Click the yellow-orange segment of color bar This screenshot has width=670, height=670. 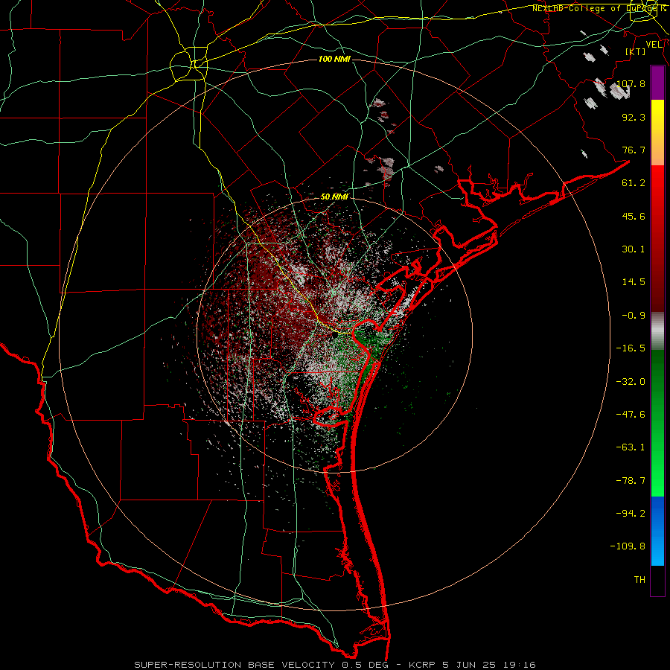[657, 133]
